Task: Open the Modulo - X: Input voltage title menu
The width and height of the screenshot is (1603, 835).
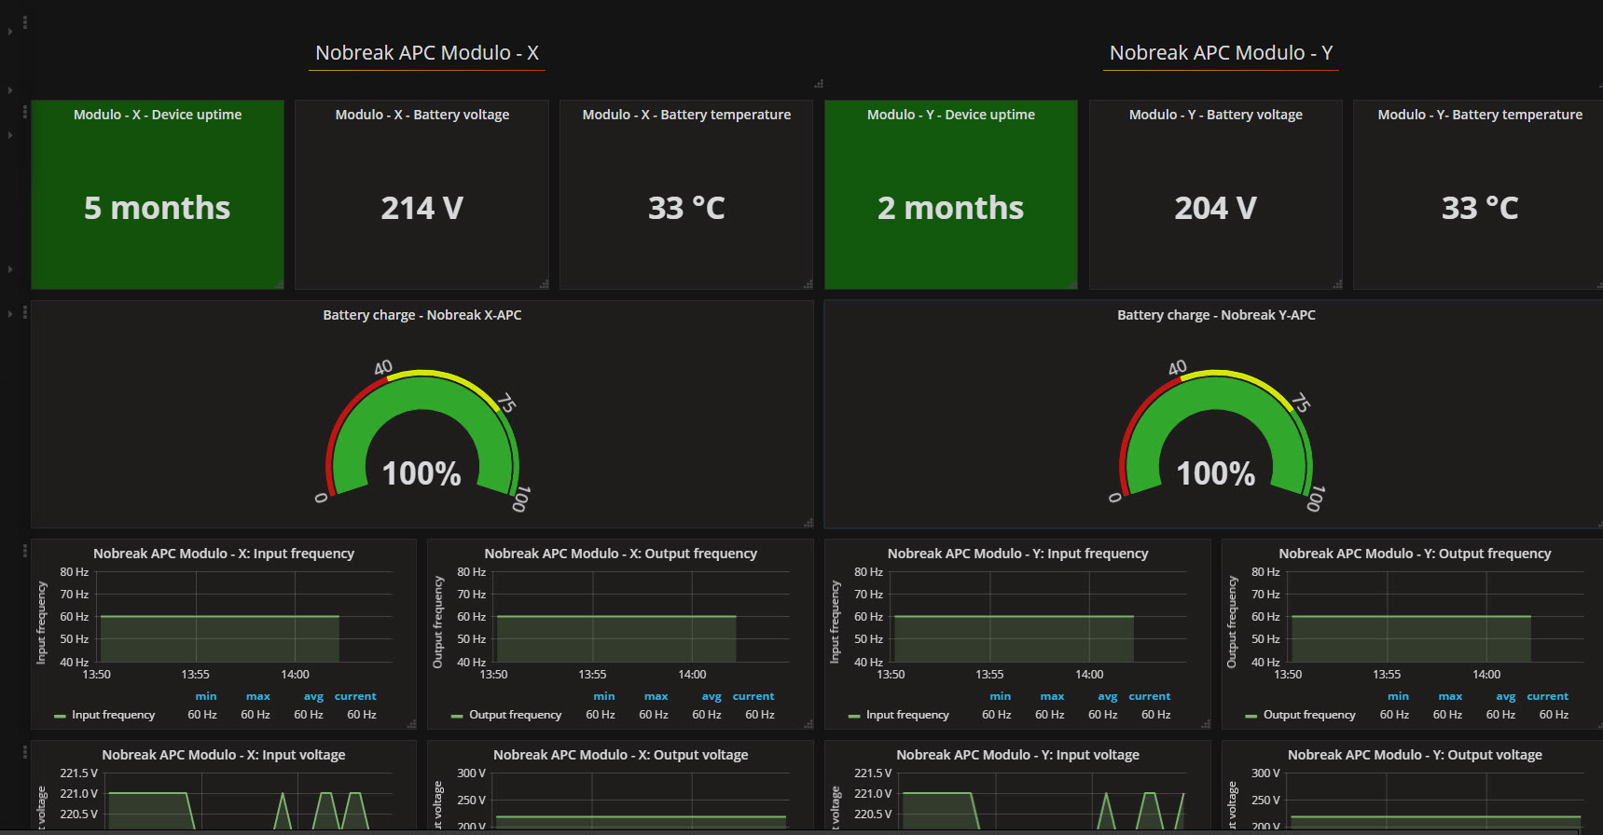Action: (x=224, y=755)
